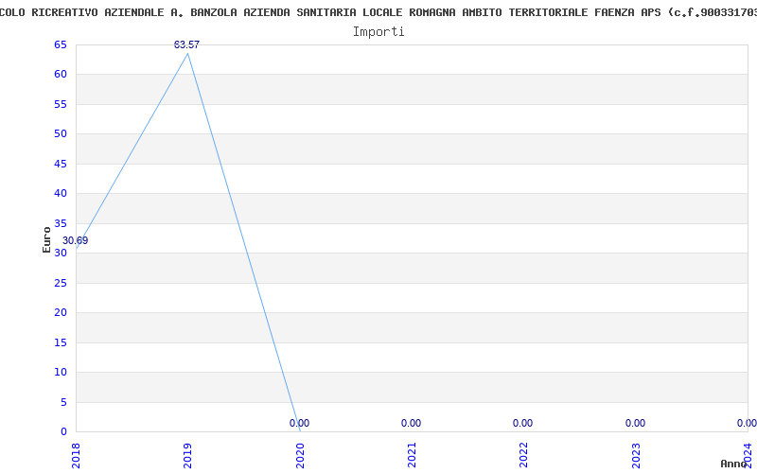
Task: Click y-axis tick value 60
Action: tap(61, 75)
